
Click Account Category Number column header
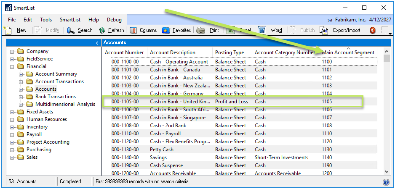click(x=285, y=52)
